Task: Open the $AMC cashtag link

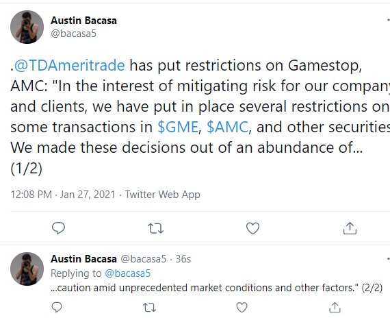Action: [227, 127]
